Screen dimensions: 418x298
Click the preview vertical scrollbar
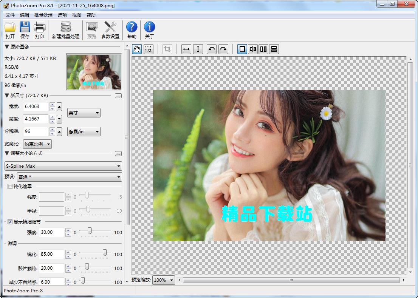coord(410,165)
